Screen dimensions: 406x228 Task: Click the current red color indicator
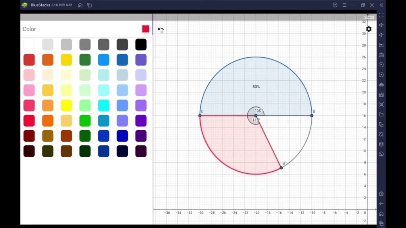pos(146,29)
